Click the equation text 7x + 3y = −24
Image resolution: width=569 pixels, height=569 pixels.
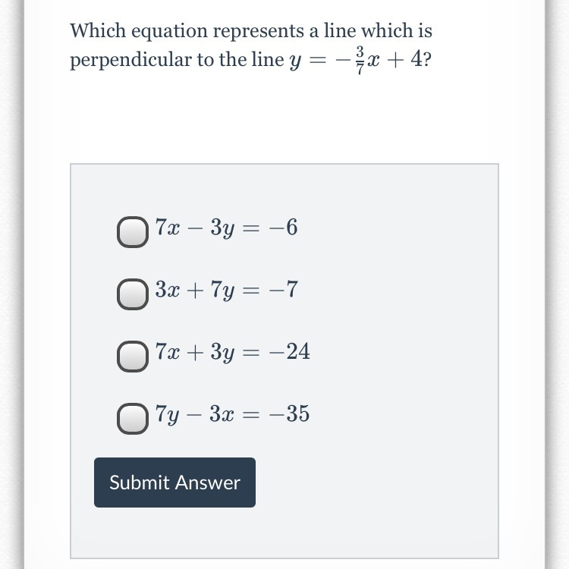pos(232,352)
